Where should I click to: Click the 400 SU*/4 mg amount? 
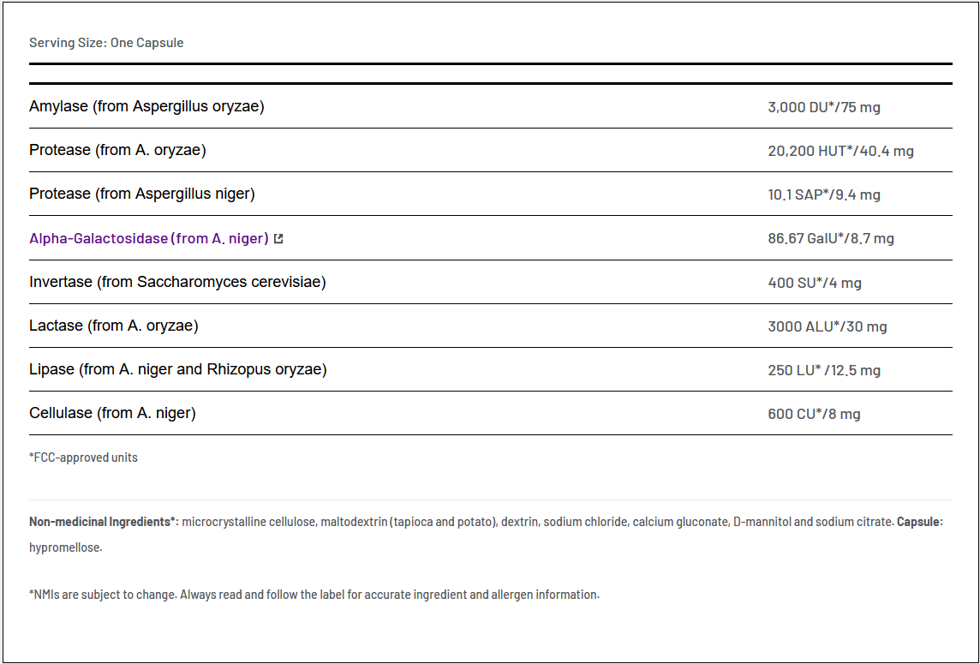[814, 283]
